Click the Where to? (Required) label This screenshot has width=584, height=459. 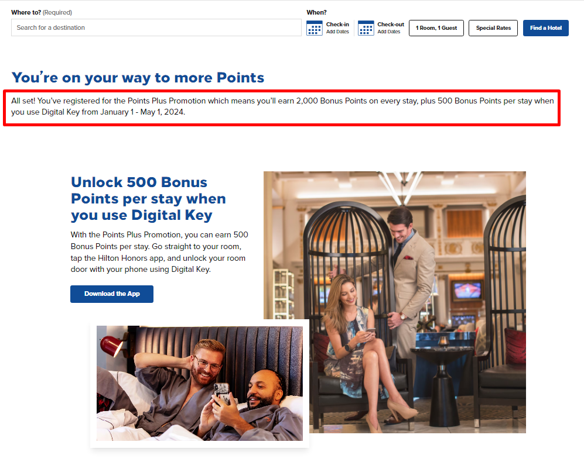(x=42, y=12)
